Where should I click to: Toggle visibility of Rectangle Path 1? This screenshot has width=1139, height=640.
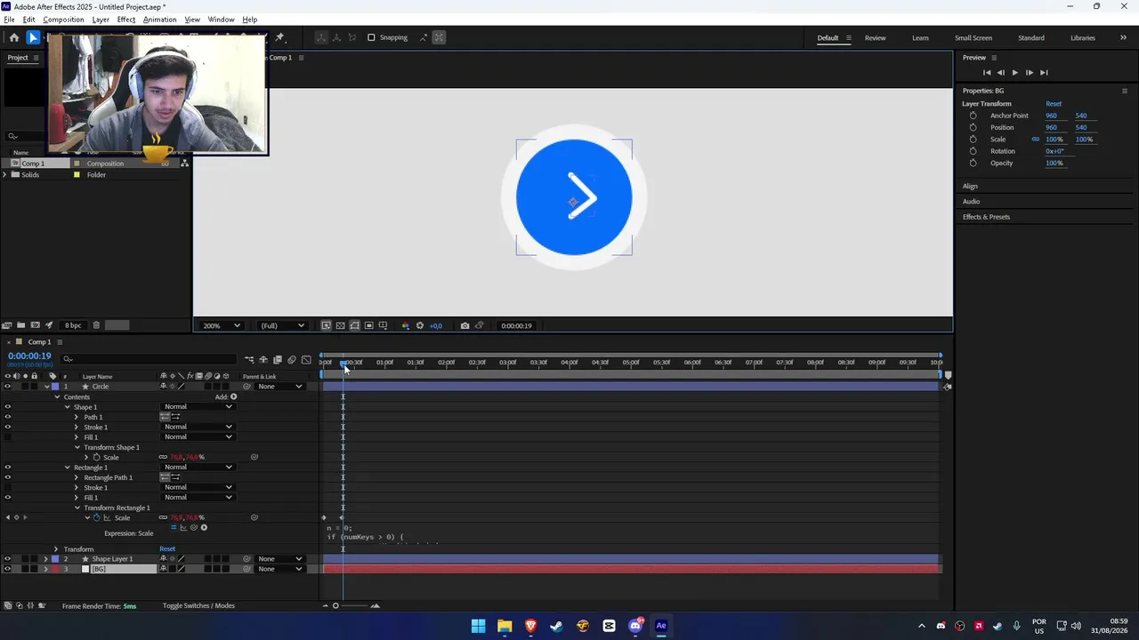click(8, 477)
